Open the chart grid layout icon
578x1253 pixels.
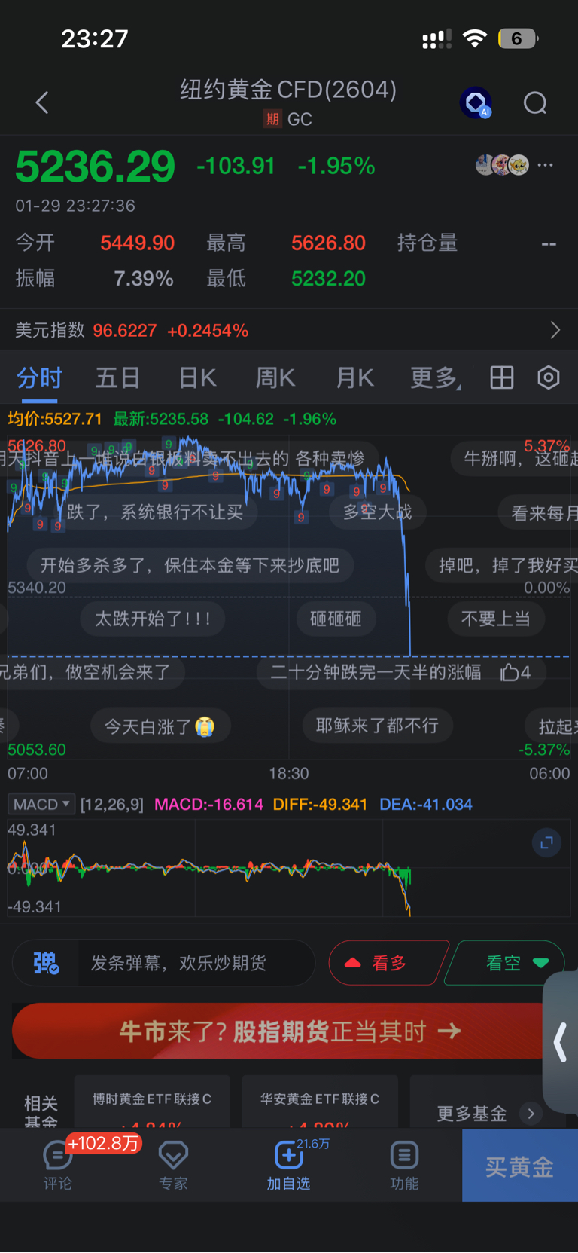501,377
